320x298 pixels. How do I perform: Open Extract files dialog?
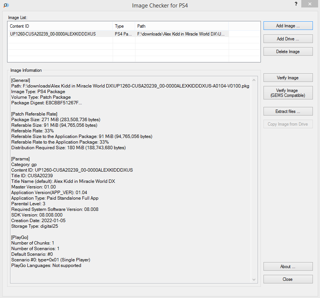pos(288,111)
